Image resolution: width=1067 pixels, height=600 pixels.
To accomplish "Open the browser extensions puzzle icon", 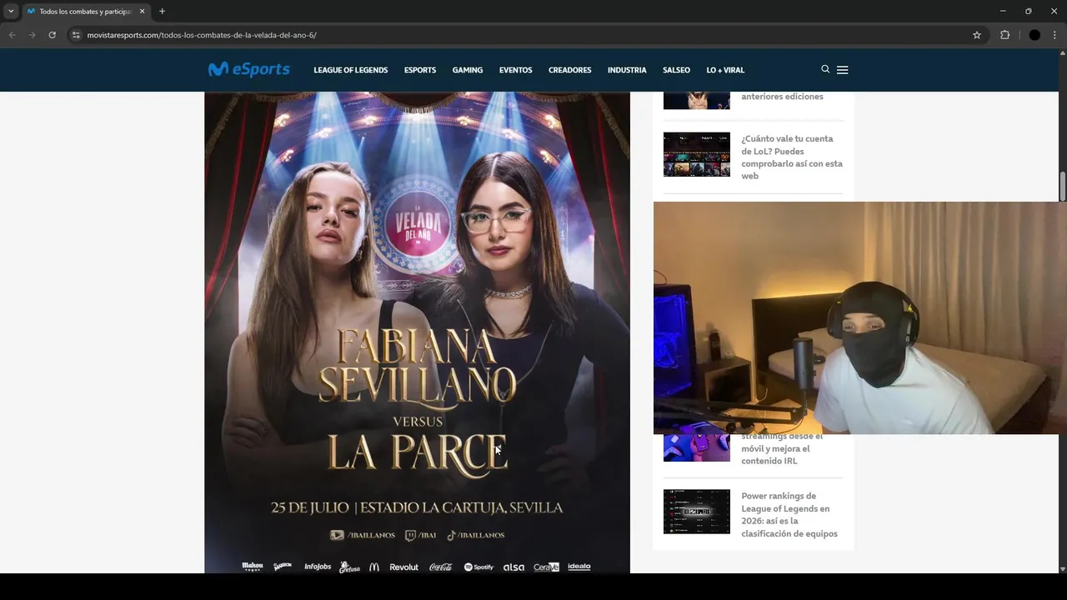I will click(1004, 35).
